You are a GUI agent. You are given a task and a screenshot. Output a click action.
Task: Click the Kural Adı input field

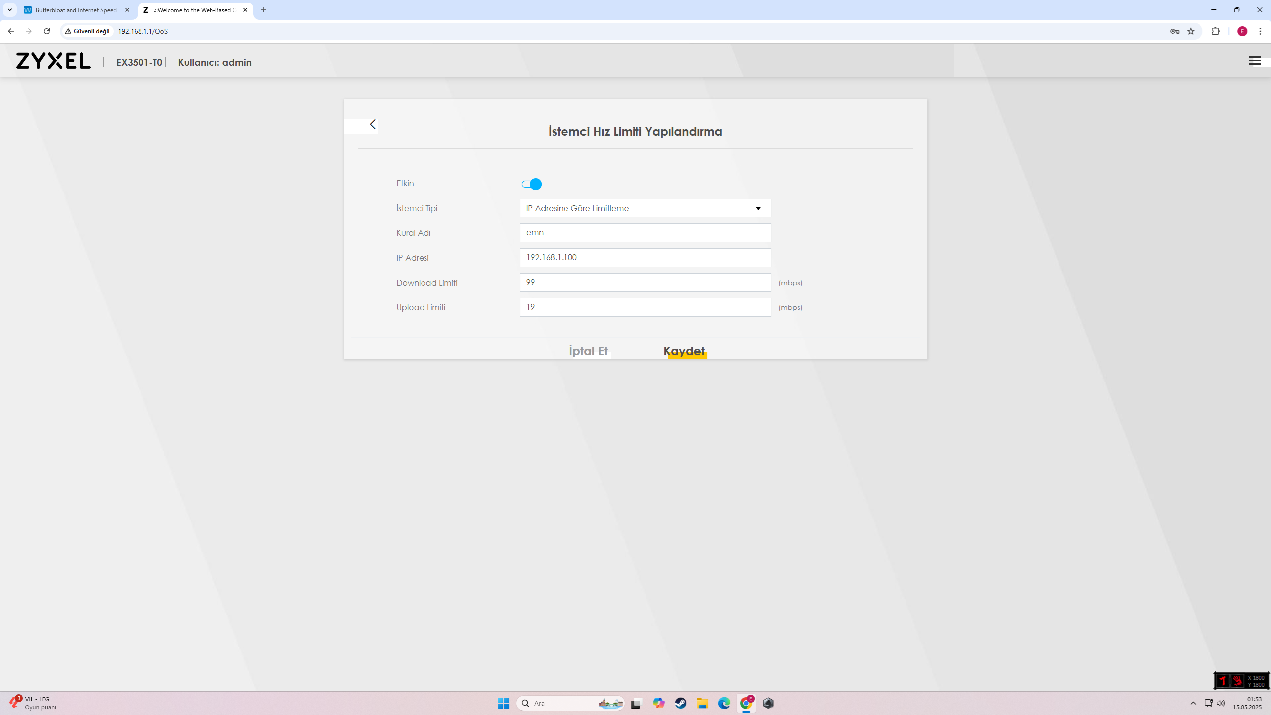pos(645,233)
